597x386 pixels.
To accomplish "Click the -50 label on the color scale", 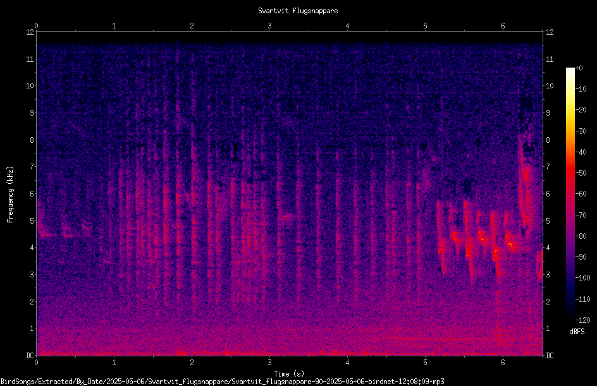I will (x=581, y=172).
